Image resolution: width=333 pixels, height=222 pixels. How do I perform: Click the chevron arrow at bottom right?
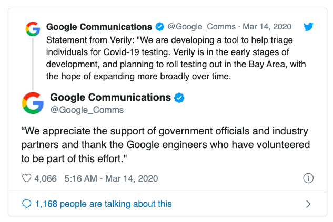click(309, 204)
